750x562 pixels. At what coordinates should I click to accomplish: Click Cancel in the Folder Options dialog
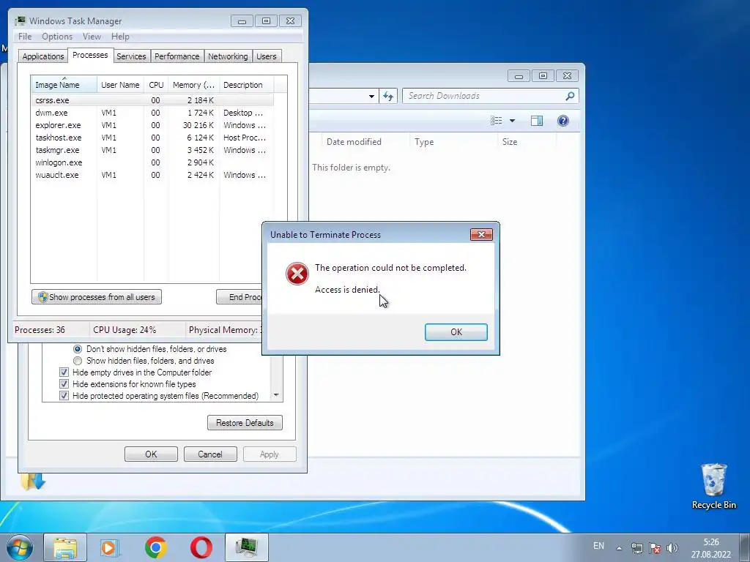(210, 454)
